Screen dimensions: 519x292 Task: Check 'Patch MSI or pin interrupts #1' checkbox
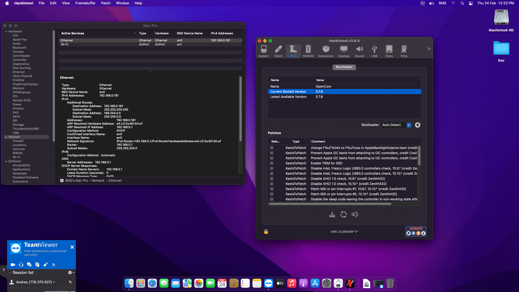(x=272, y=189)
